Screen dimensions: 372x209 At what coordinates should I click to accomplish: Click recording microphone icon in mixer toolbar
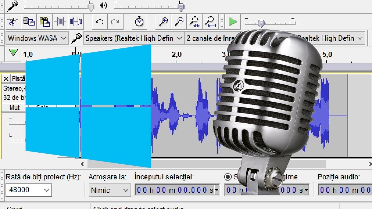coord(13,6)
